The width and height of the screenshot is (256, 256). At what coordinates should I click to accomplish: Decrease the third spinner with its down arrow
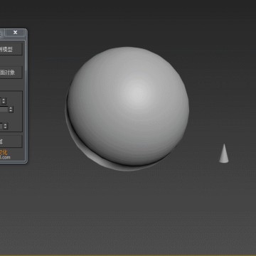[6, 127]
